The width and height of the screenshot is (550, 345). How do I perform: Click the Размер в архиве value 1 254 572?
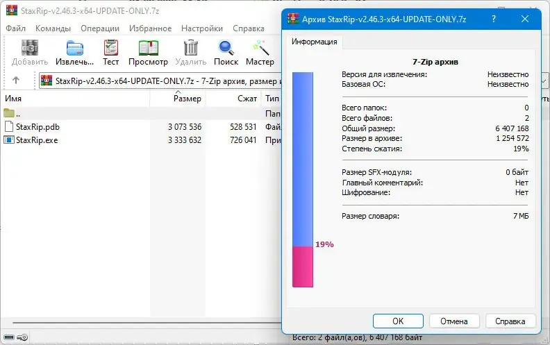click(512, 139)
